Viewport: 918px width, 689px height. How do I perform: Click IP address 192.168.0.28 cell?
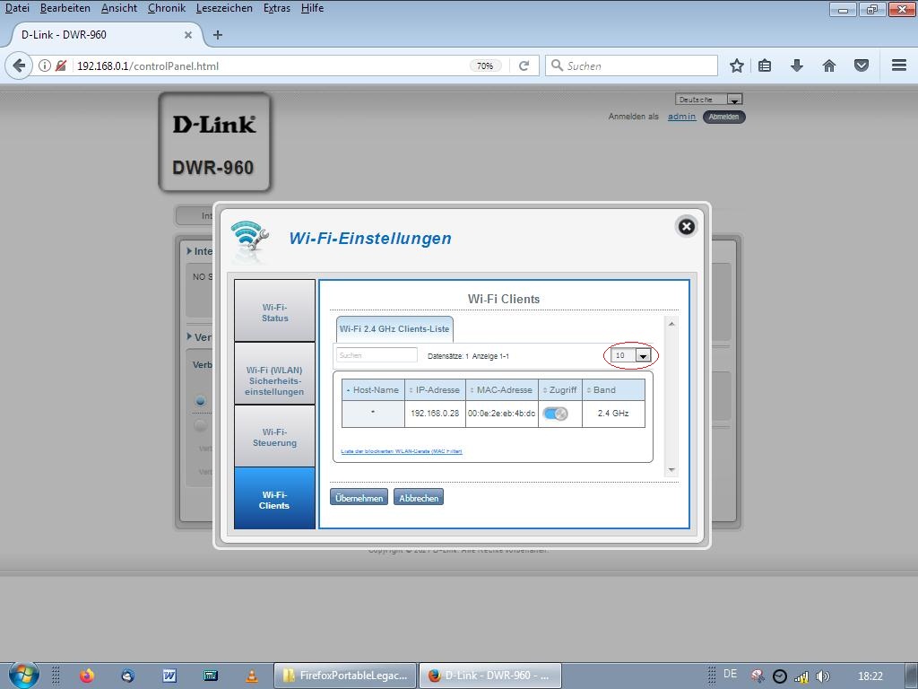coord(435,414)
